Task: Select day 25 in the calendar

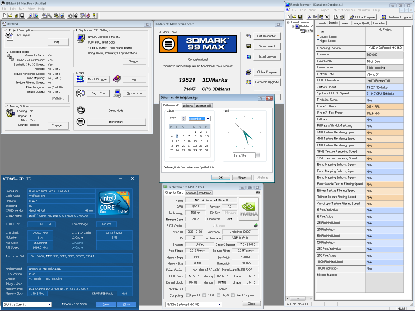Action: coord(172,150)
